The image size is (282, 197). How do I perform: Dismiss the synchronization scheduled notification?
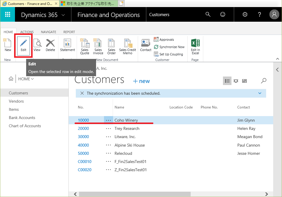coord(82,93)
